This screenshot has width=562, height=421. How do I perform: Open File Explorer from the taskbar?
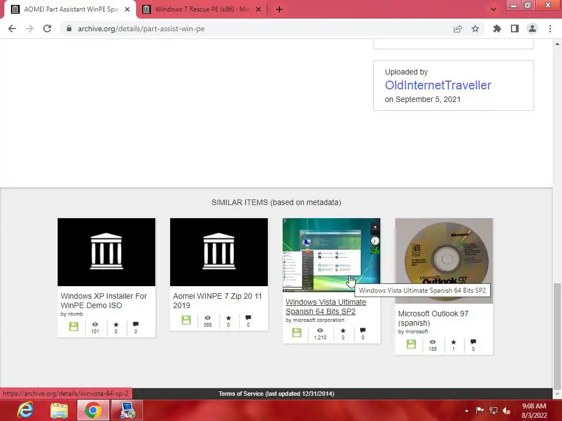[x=59, y=410]
